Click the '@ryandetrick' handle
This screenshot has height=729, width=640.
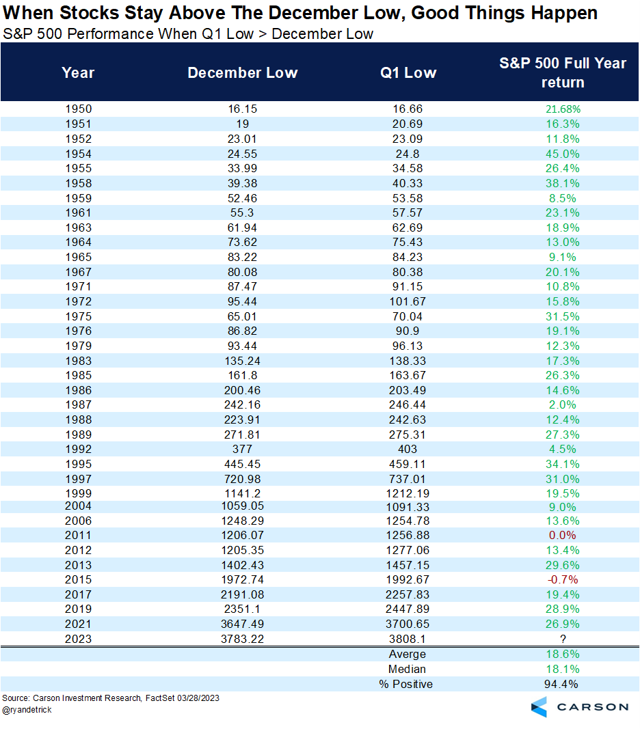tap(27, 710)
